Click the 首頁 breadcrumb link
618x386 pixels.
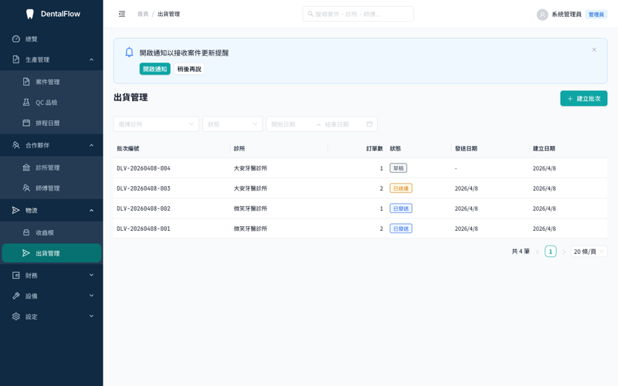(x=143, y=14)
